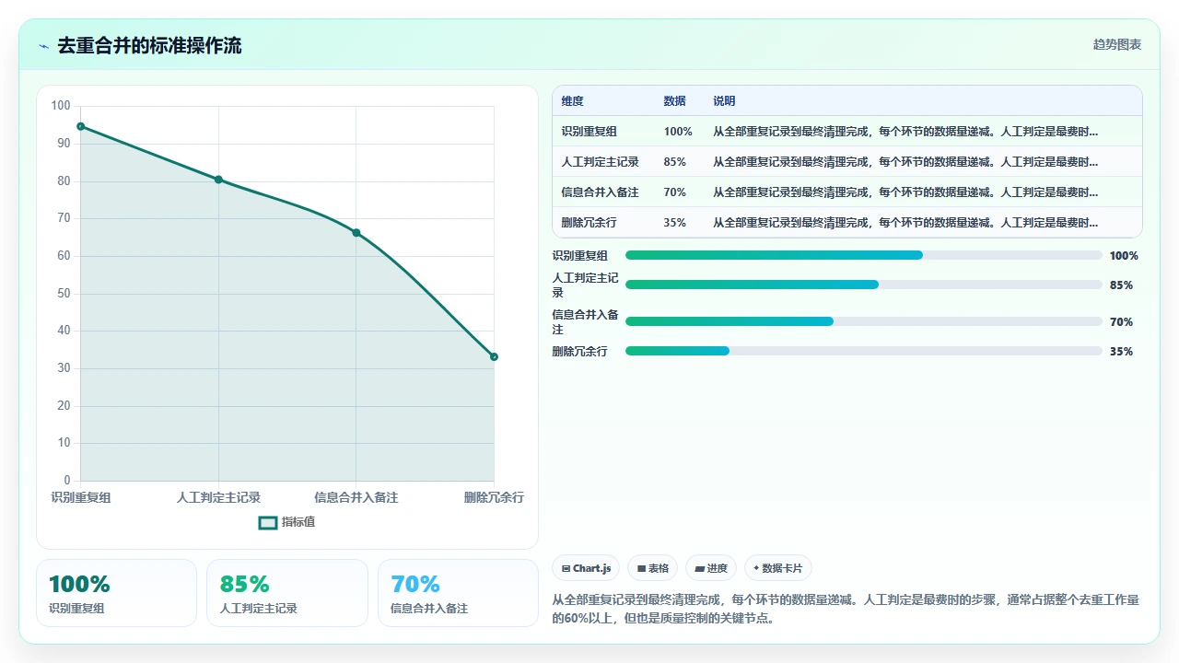Click the 85% value beside the 人工判定主记录 progress bar

1121,285
